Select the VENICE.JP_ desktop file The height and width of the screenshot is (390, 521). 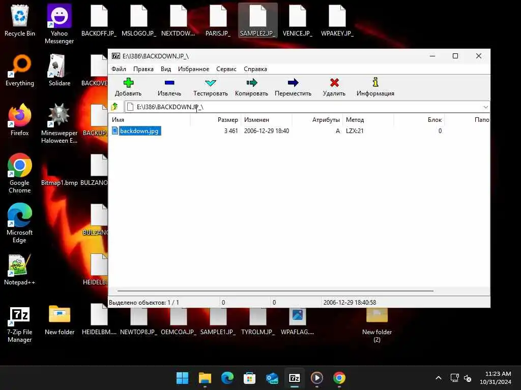[x=297, y=20]
